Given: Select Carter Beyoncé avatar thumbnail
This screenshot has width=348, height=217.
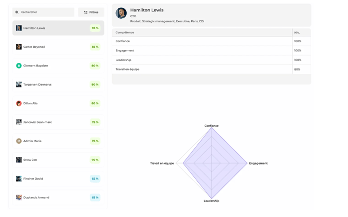Looking at the screenshot, I should click(19, 47).
